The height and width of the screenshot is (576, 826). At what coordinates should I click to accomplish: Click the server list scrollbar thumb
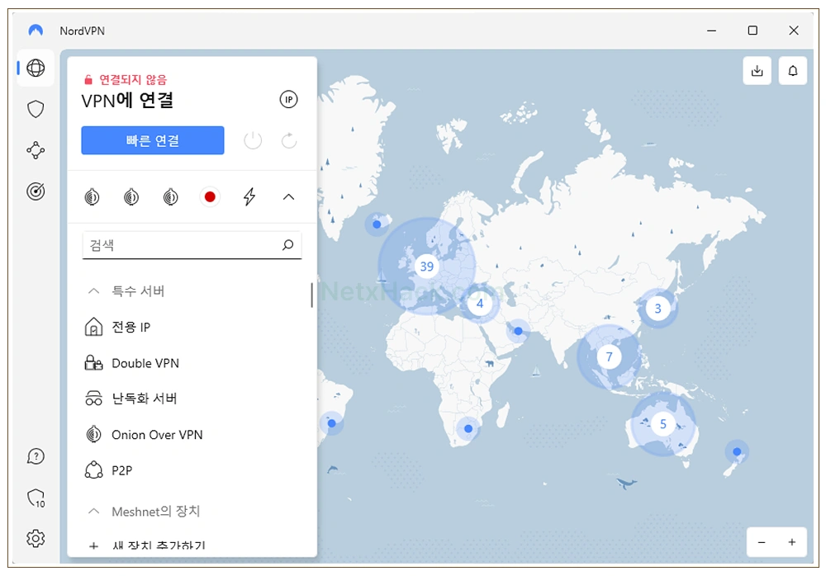(x=312, y=295)
